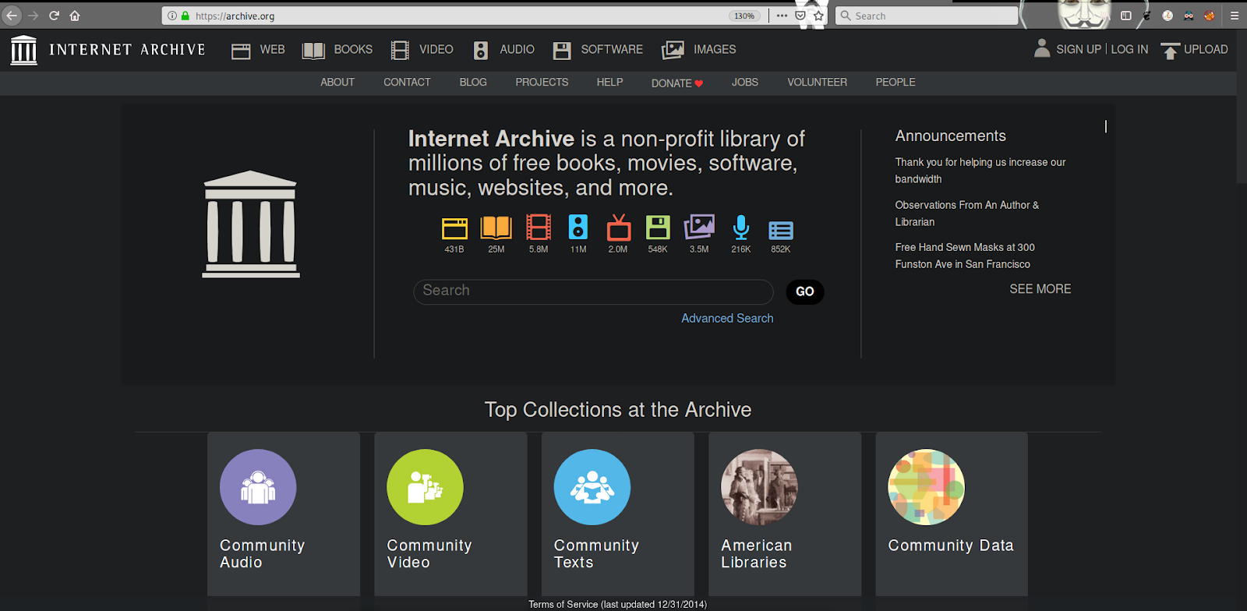Screen dimensions: 1247x611
Task: Go back with the browser back arrow
Action: pyautogui.click(x=12, y=16)
